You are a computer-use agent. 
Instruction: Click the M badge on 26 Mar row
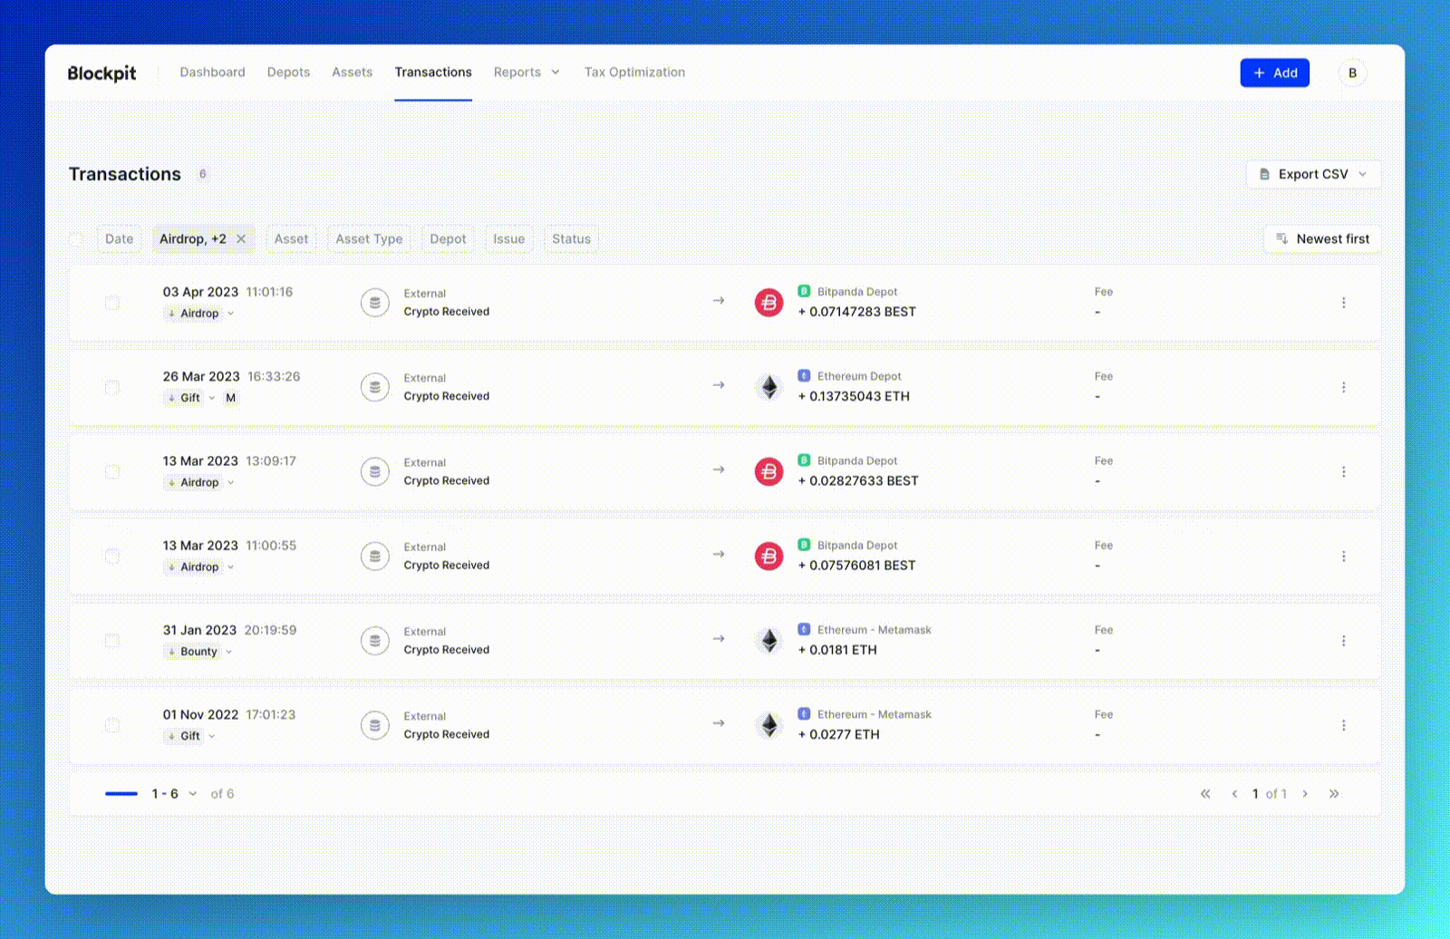[x=231, y=398]
